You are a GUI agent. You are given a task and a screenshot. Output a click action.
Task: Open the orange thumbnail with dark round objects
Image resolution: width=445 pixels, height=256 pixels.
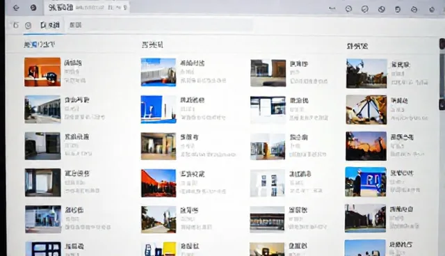coord(42,72)
